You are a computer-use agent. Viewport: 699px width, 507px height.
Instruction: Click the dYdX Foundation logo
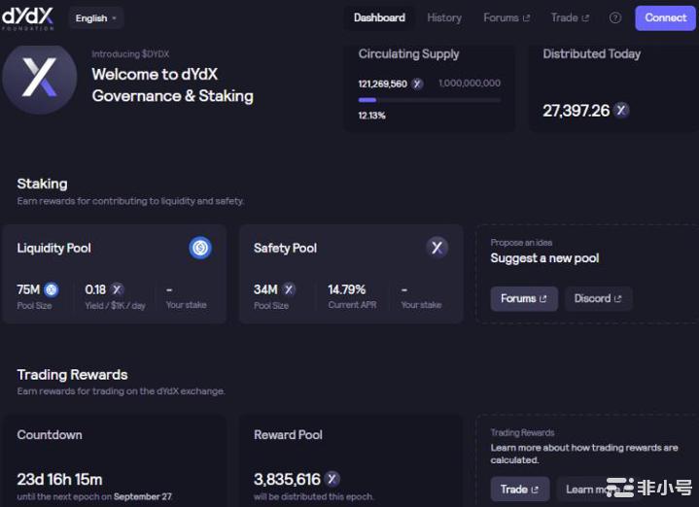point(28,17)
